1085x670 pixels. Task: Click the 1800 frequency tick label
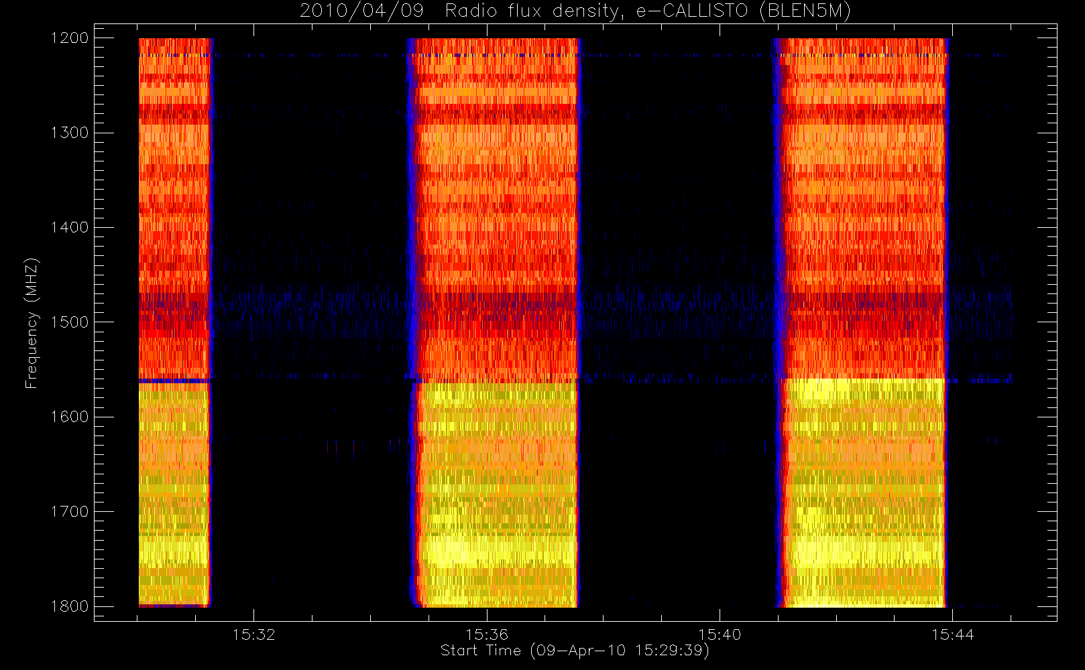coord(70,606)
